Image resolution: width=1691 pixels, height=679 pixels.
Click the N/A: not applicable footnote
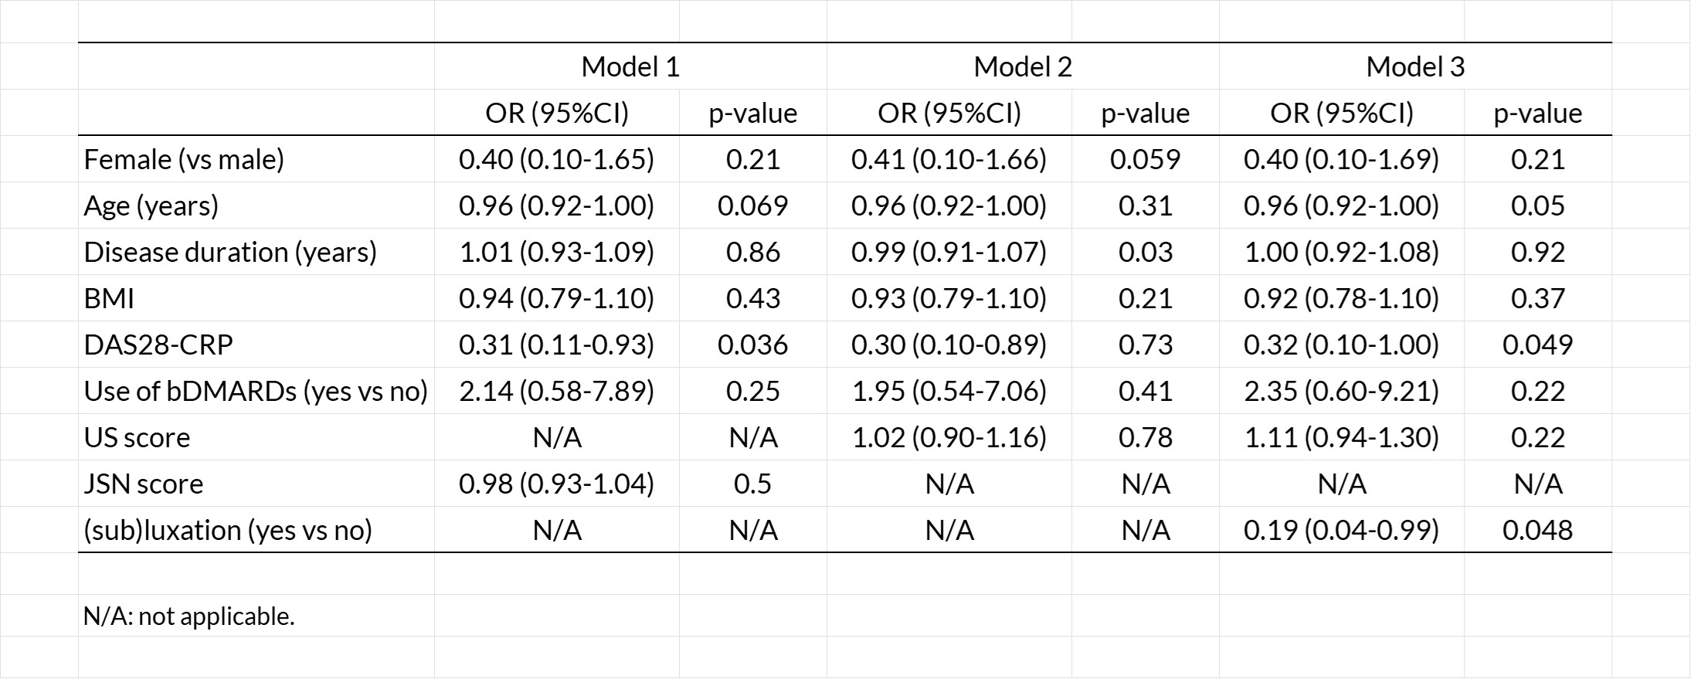tap(189, 616)
